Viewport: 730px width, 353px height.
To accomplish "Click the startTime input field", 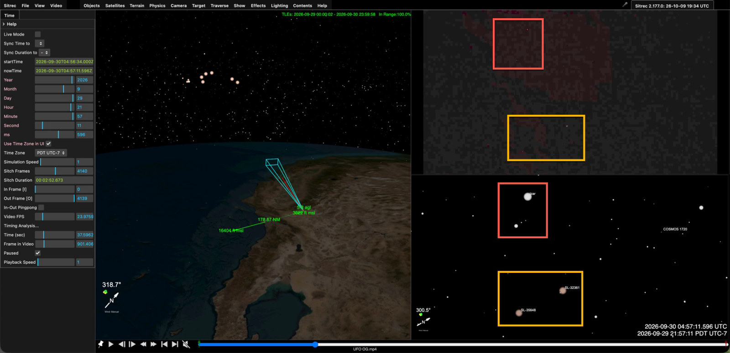I will tap(64, 61).
